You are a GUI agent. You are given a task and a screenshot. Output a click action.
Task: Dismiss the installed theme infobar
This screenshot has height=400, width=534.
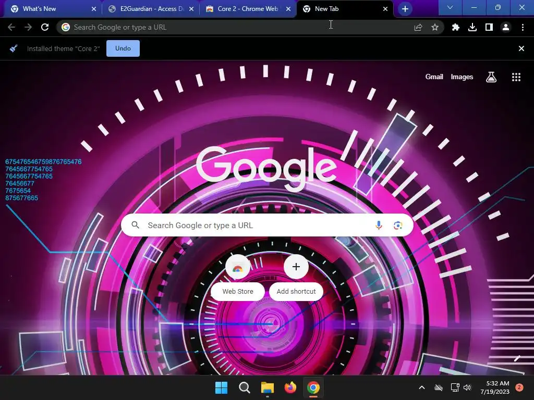pyautogui.click(x=521, y=48)
